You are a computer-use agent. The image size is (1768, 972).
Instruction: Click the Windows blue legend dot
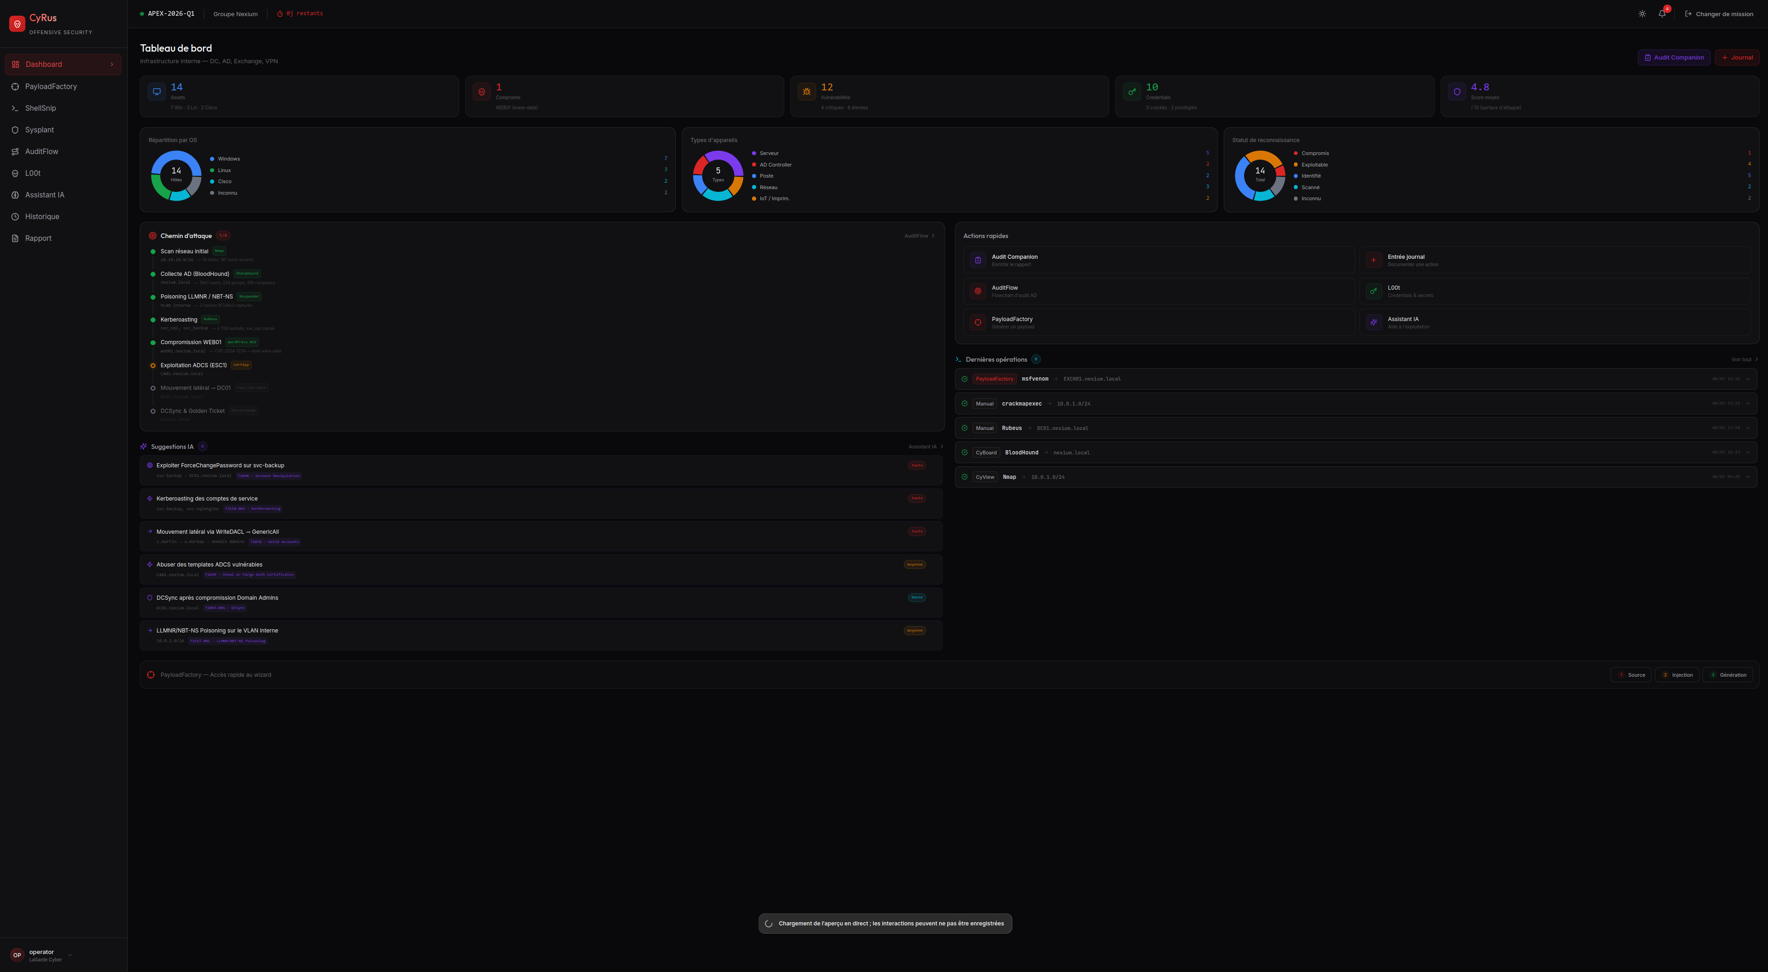pos(212,159)
